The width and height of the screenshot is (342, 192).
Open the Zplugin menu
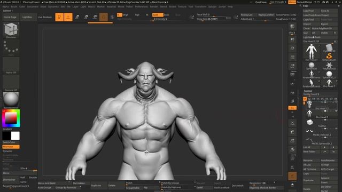point(212,7)
